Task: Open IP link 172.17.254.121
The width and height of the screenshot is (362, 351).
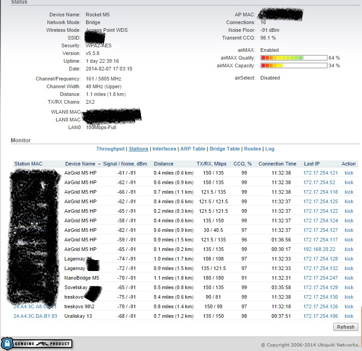Action: point(321,173)
